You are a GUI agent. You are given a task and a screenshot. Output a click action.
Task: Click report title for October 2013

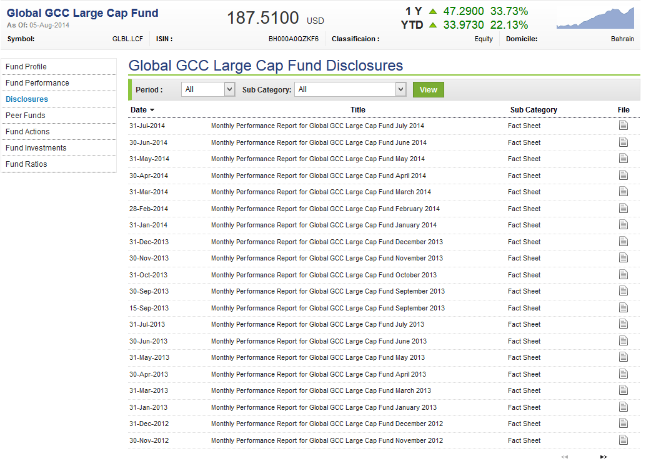[324, 275]
